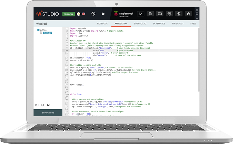
Task: Switch to the DASHBOARD tab
Action: [140, 24]
